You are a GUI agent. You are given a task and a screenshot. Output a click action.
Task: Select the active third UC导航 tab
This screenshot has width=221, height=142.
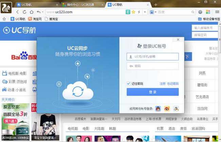128,5
